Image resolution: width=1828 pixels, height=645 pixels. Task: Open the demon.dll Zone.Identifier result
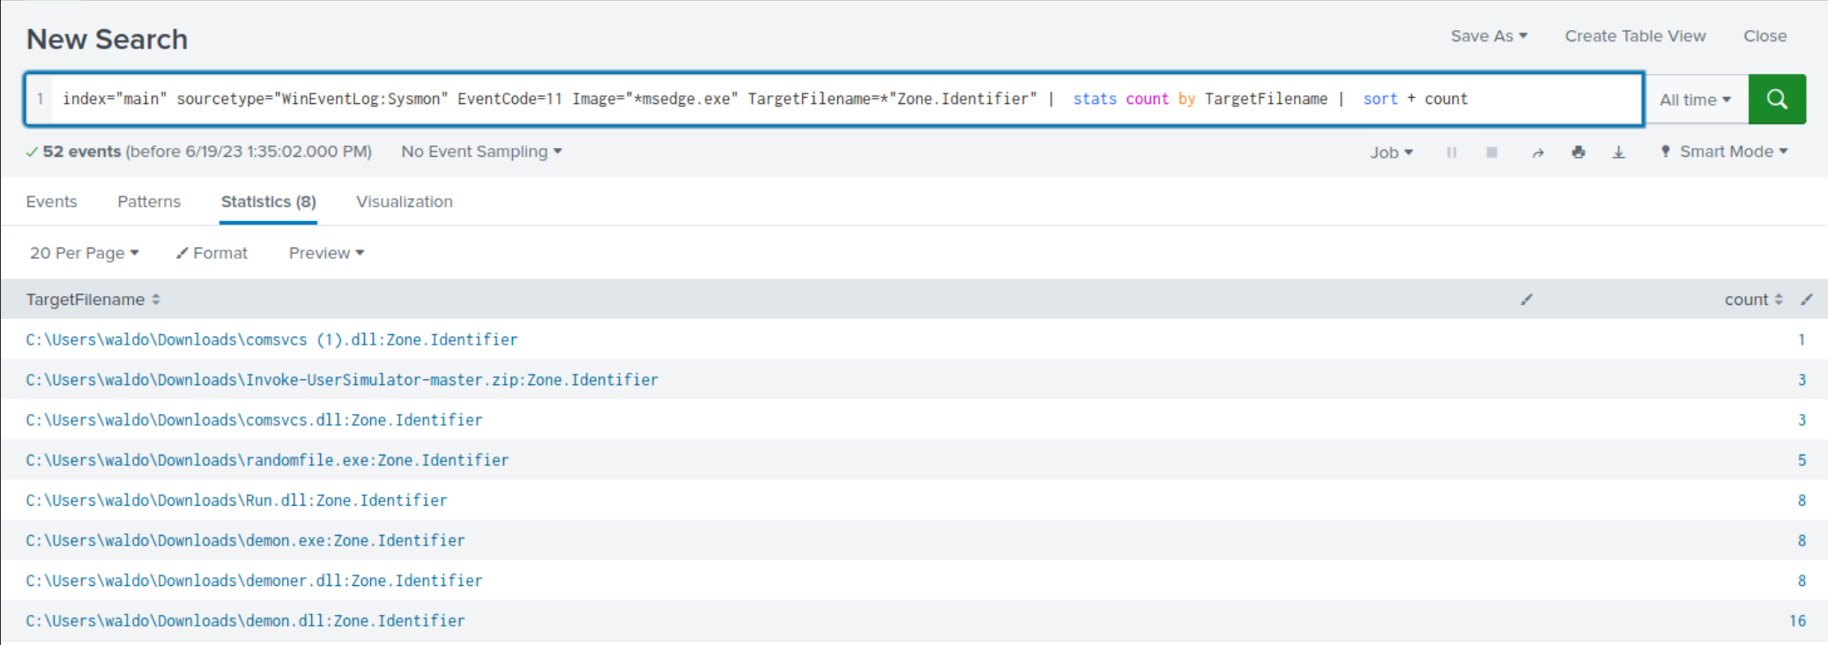[x=245, y=621]
